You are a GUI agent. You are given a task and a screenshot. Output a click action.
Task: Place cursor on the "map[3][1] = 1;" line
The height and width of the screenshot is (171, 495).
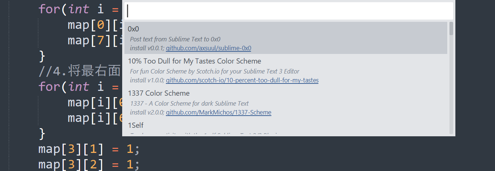pos(89,150)
